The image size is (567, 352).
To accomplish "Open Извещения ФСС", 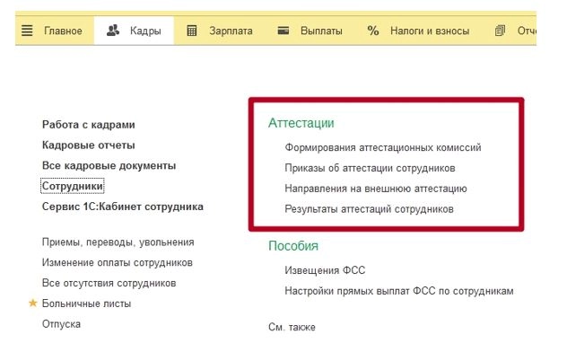I will coord(325,270).
